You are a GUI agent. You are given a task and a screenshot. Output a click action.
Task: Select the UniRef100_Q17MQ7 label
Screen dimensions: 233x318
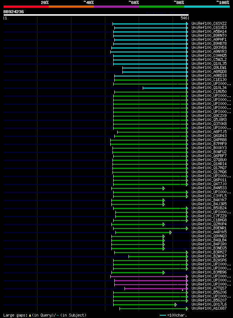(209, 168)
